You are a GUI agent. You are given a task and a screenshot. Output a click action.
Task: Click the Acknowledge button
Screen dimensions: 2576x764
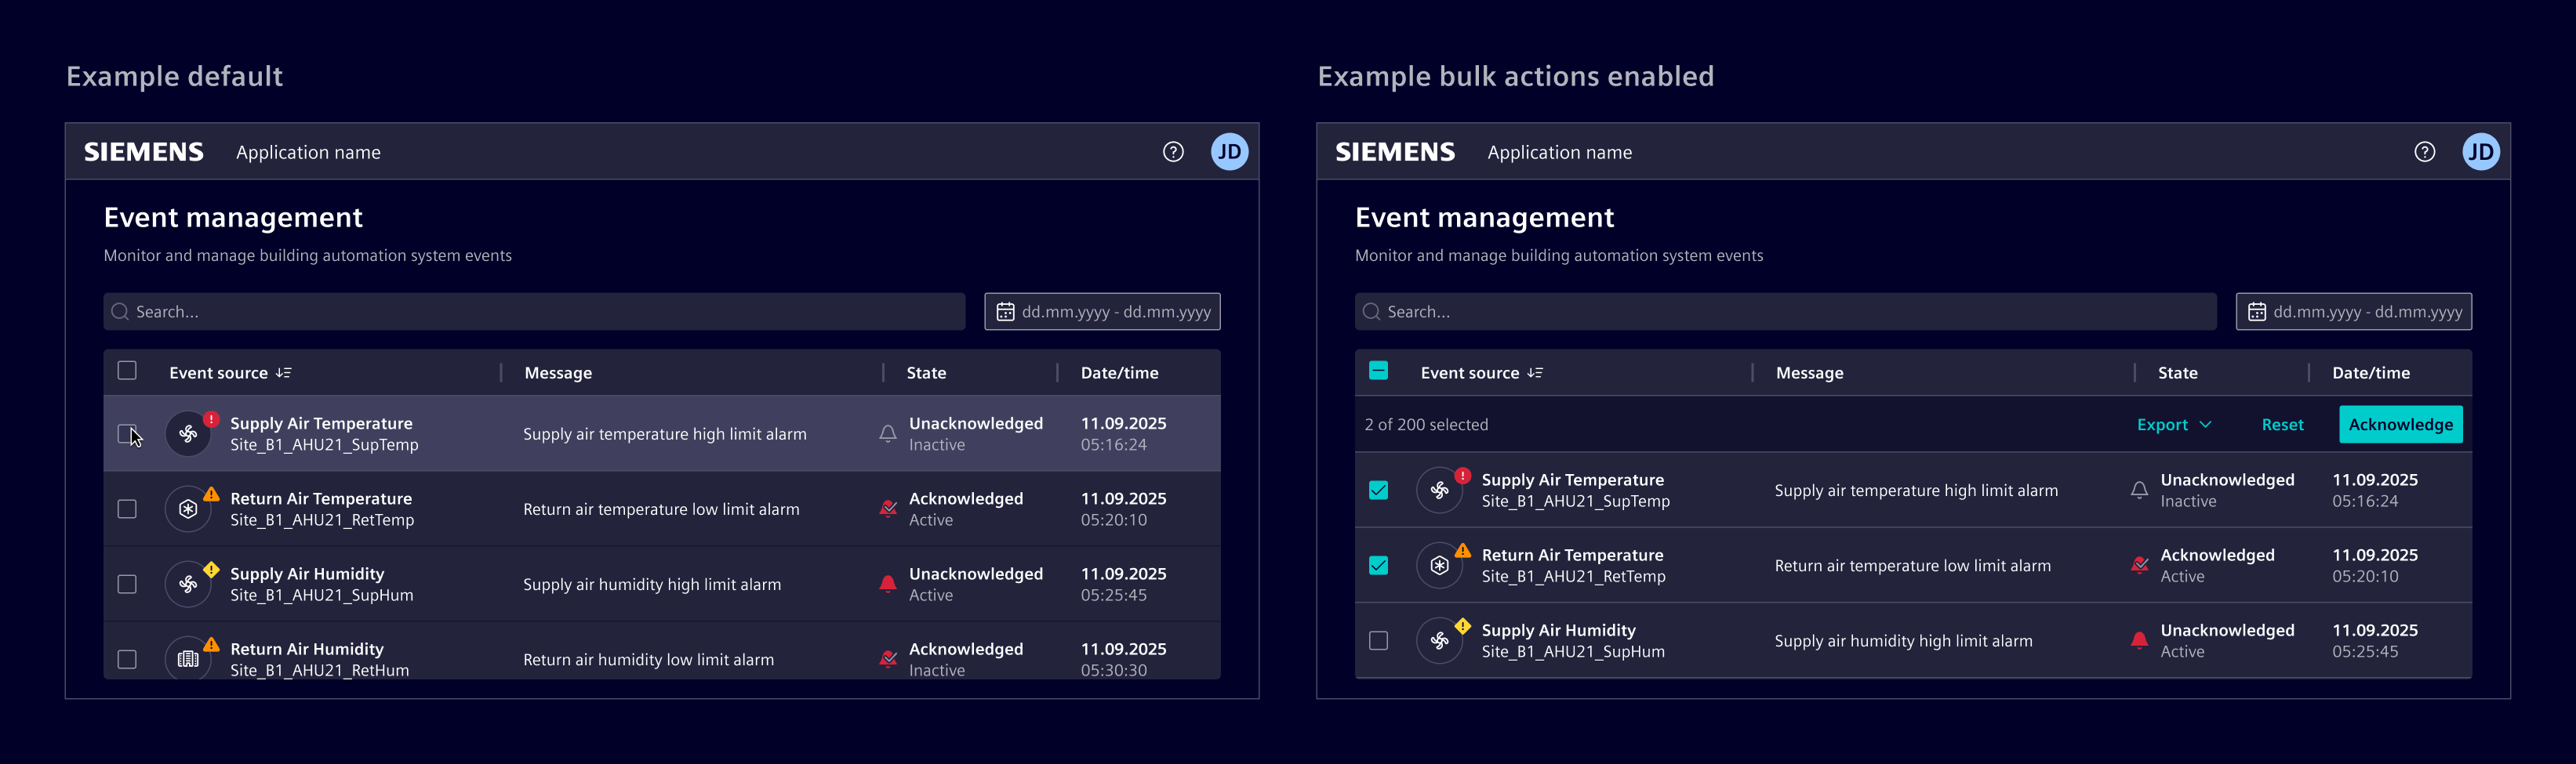click(2400, 425)
